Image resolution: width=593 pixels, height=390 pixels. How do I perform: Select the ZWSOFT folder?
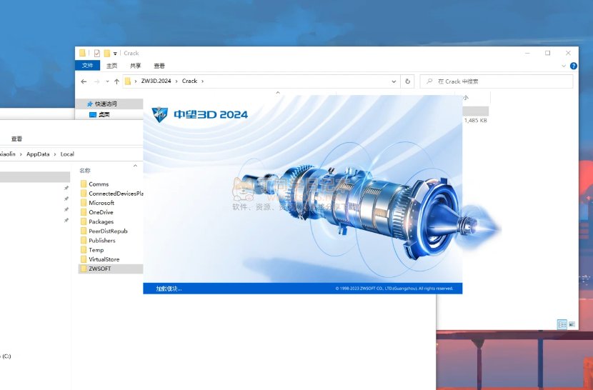100,269
